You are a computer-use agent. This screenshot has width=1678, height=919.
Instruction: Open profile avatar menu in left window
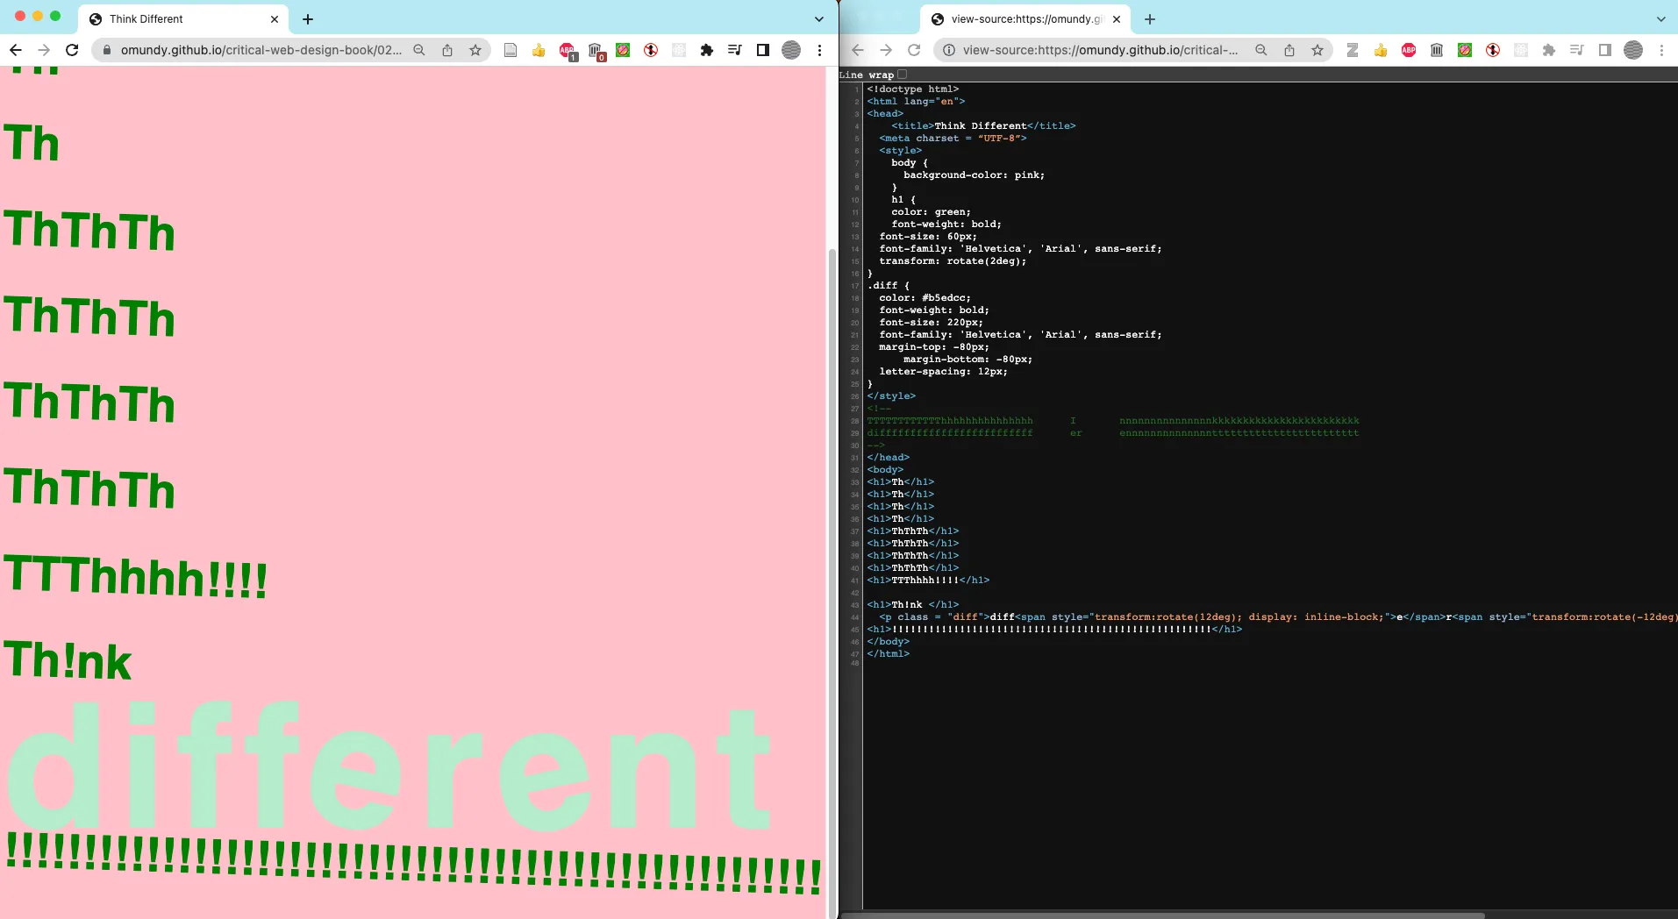[791, 50]
